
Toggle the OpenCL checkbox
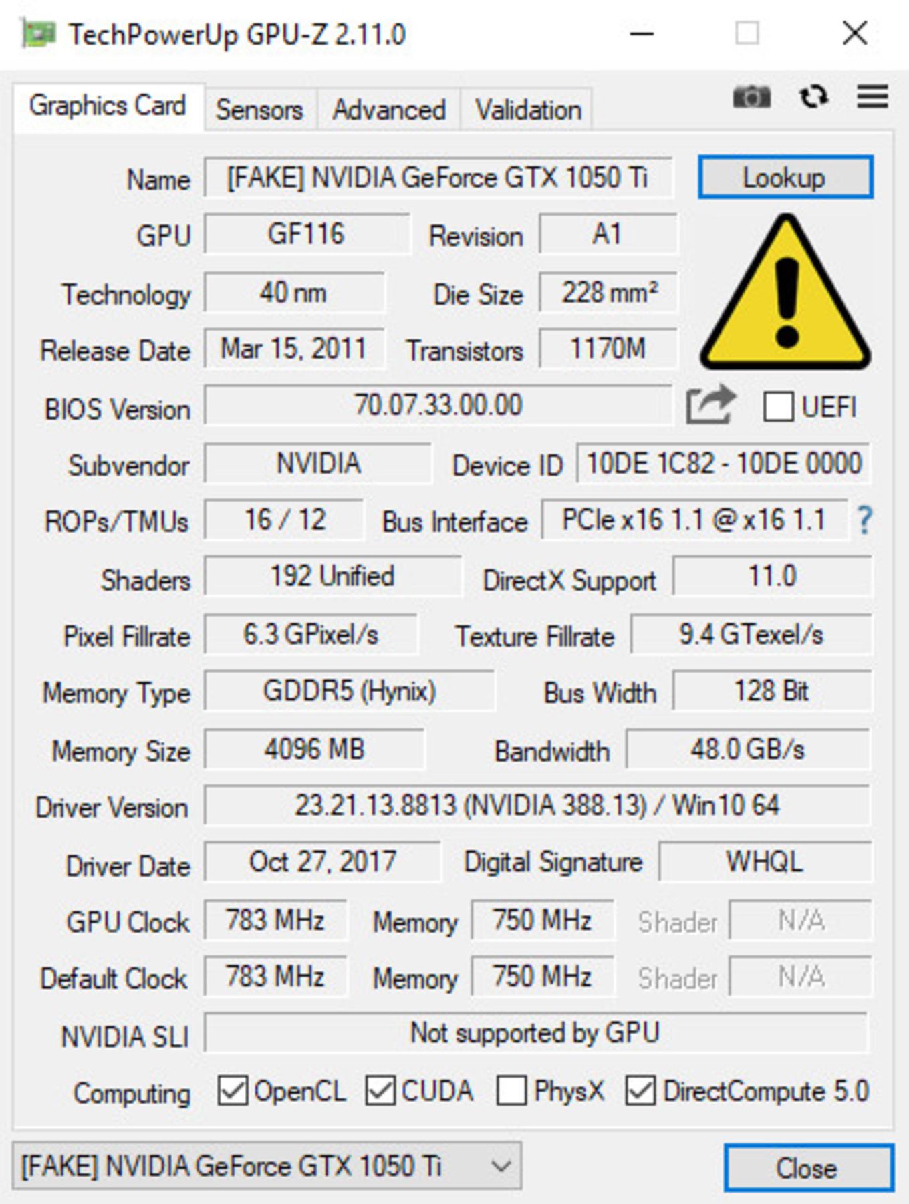pyautogui.click(x=233, y=1091)
